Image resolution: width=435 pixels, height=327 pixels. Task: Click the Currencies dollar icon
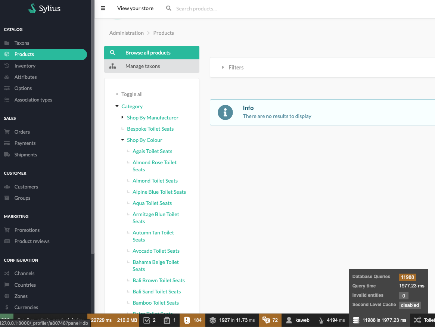pos(7,307)
